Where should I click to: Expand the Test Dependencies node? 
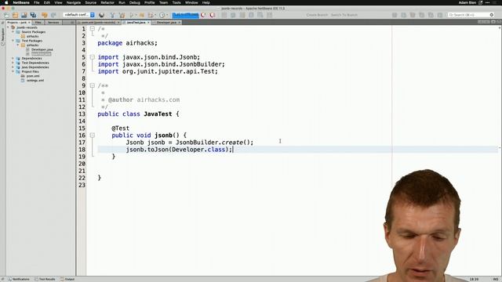(x=13, y=63)
